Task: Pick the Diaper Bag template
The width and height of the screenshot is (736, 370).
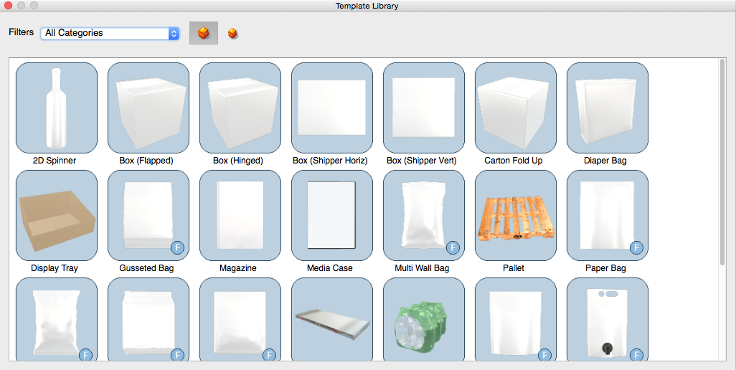Action: pos(608,108)
